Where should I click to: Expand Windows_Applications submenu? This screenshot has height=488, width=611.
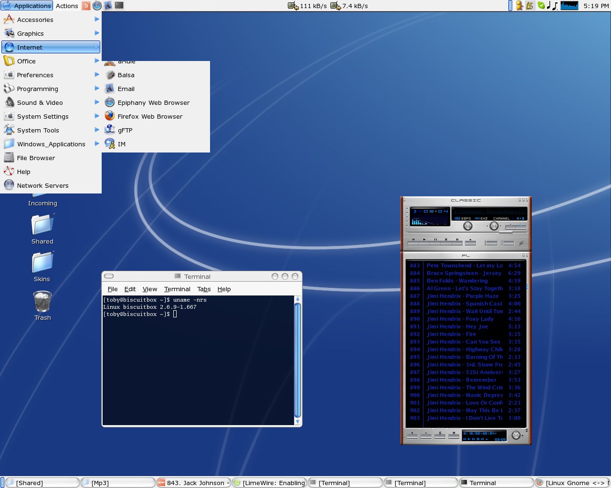point(51,144)
